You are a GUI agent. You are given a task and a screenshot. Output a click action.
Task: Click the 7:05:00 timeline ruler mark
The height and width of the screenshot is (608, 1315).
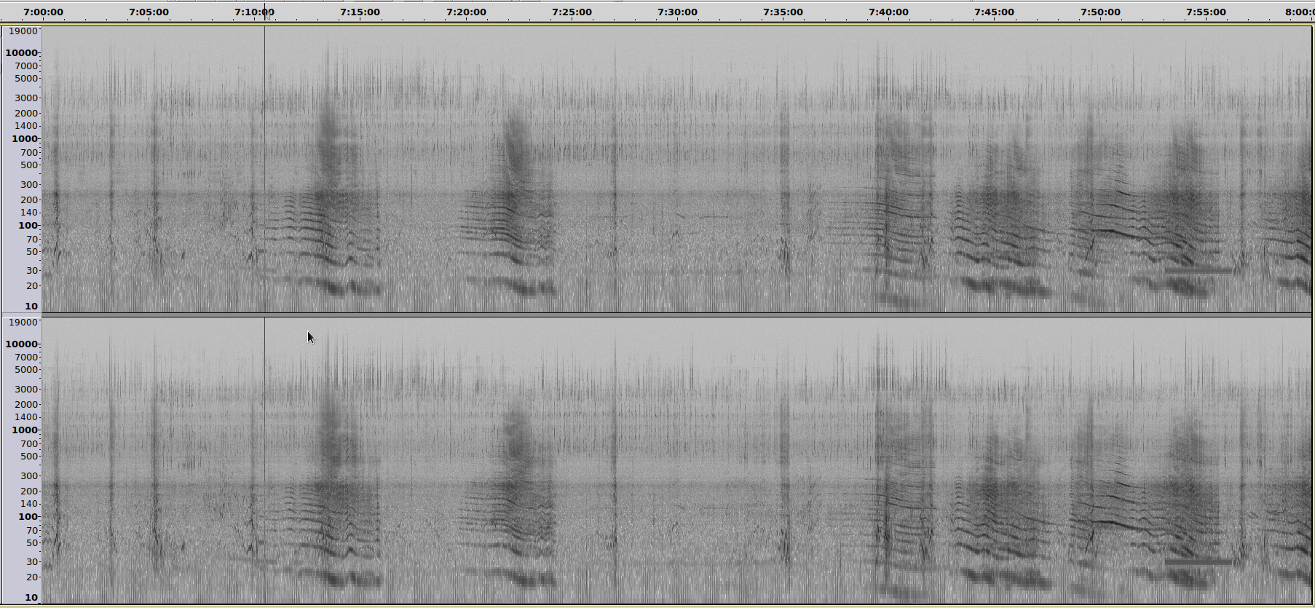[x=149, y=12]
